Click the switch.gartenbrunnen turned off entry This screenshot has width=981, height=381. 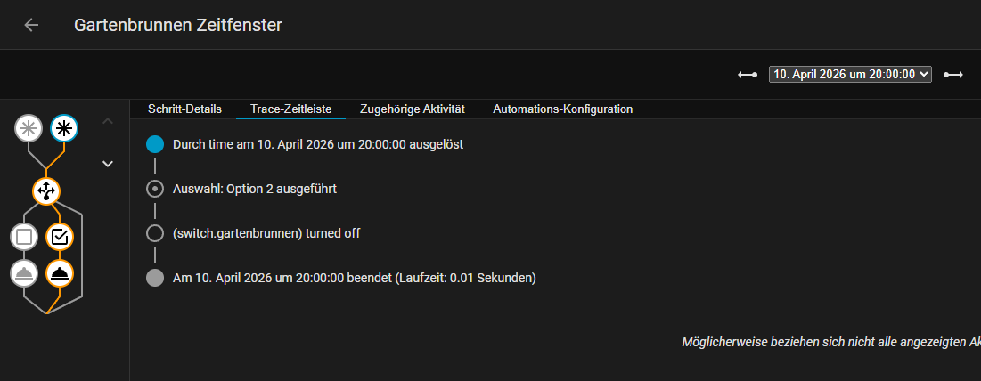point(266,233)
